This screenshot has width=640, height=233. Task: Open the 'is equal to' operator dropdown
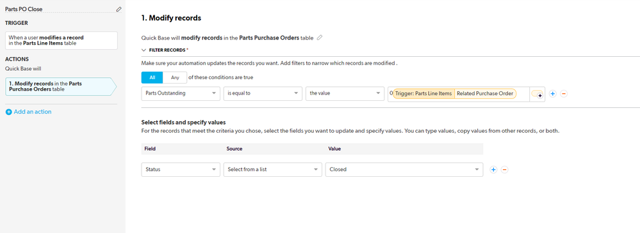pyautogui.click(x=263, y=94)
